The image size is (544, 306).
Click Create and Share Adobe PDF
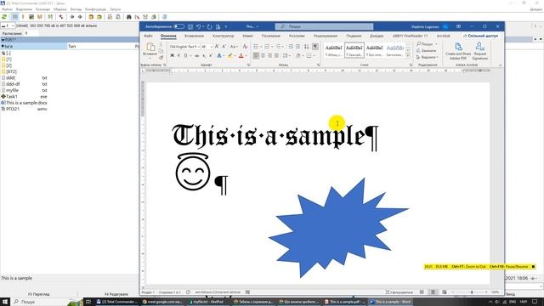pos(458,51)
